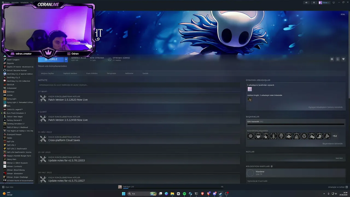Click the achievements progress bar

296,124
